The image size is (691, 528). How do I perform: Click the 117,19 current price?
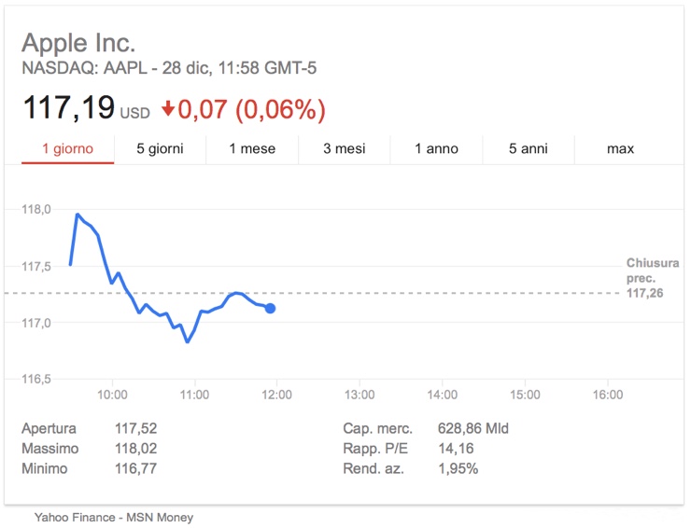(68, 109)
